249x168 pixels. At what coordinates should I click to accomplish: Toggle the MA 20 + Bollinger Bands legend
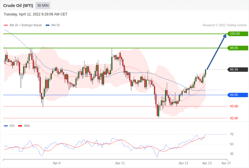point(23,25)
